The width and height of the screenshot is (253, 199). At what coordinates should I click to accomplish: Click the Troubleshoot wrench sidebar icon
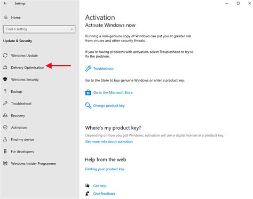point(5,104)
